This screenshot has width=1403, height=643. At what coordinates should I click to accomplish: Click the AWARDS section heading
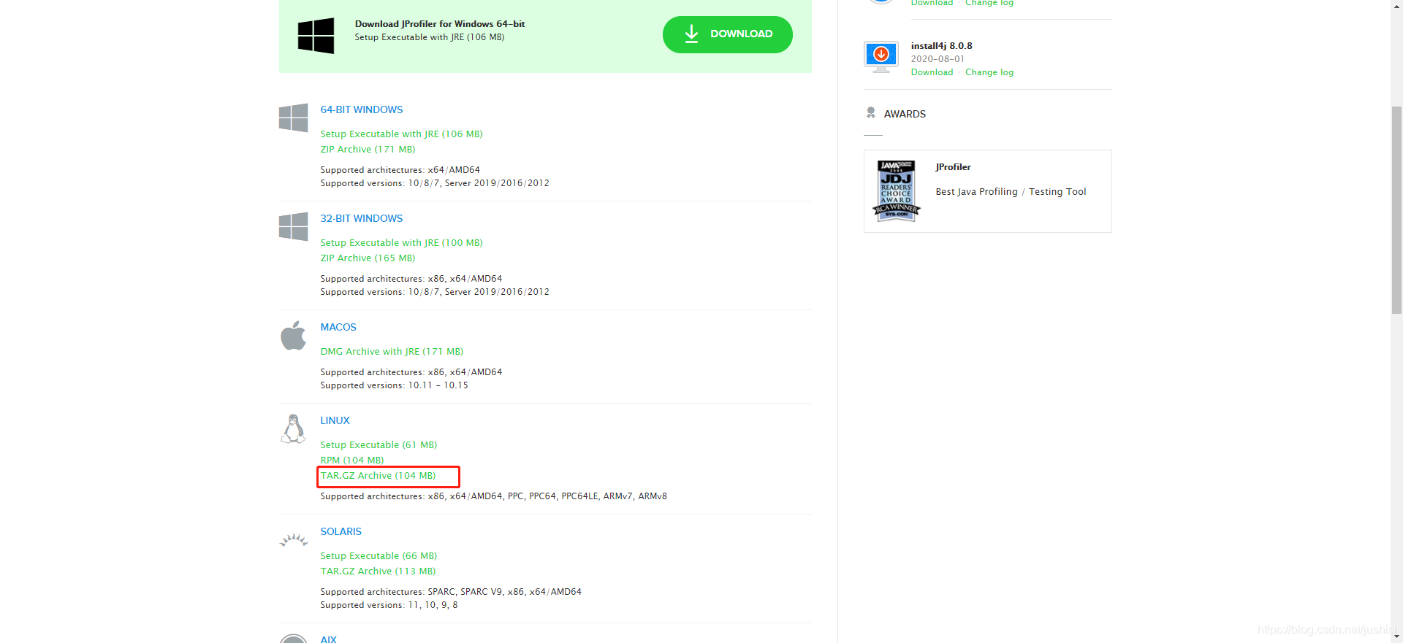(x=905, y=114)
